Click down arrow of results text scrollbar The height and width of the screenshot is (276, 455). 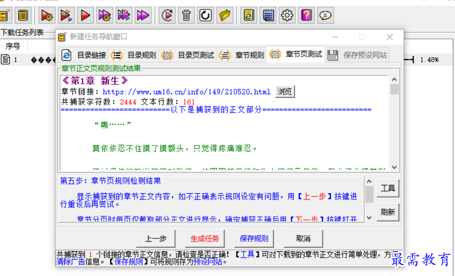click(394, 167)
